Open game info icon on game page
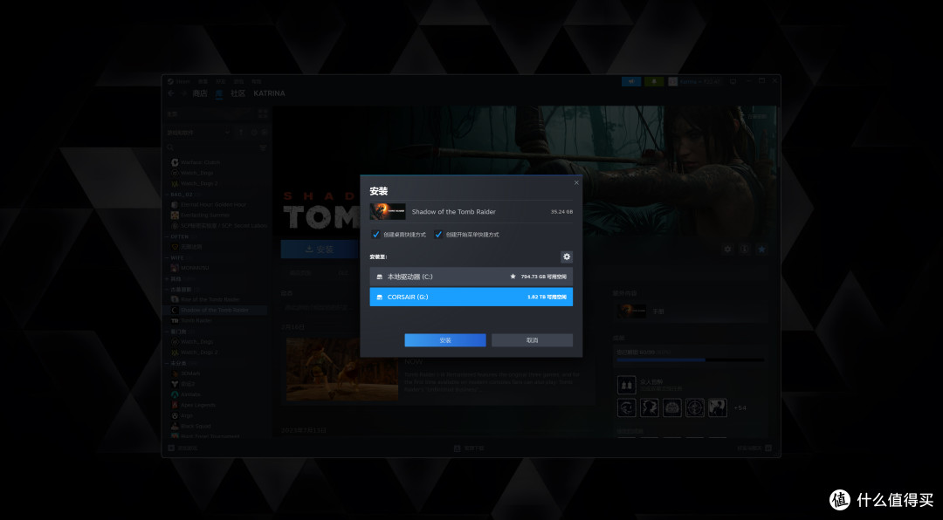 (744, 249)
